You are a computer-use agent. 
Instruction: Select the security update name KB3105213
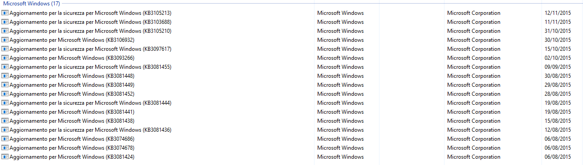coord(90,13)
